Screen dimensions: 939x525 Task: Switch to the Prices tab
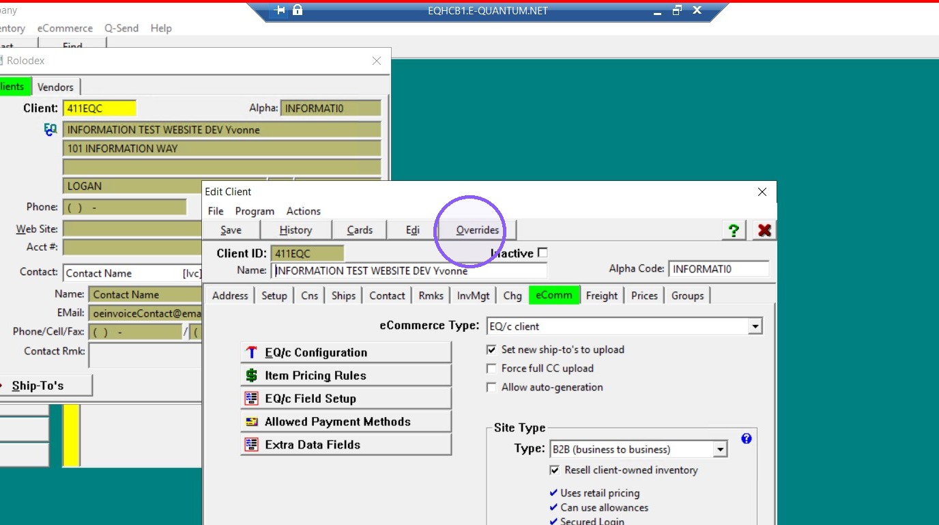645,296
